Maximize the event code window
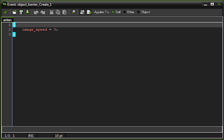Viewport: 224px width, 140px height. click(x=212, y=4)
